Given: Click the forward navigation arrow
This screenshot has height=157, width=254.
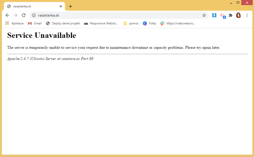Looking at the screenshot, I should 16,15.
